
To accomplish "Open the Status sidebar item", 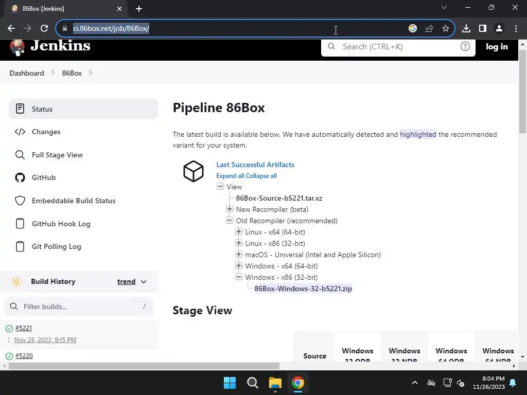I will [83, 109].
